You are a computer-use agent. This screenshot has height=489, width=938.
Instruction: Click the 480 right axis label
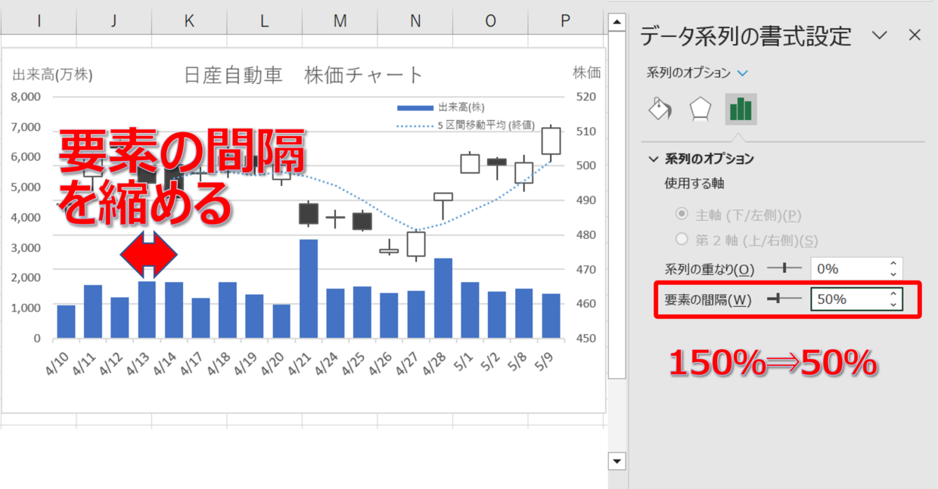(x=586, y=235)
